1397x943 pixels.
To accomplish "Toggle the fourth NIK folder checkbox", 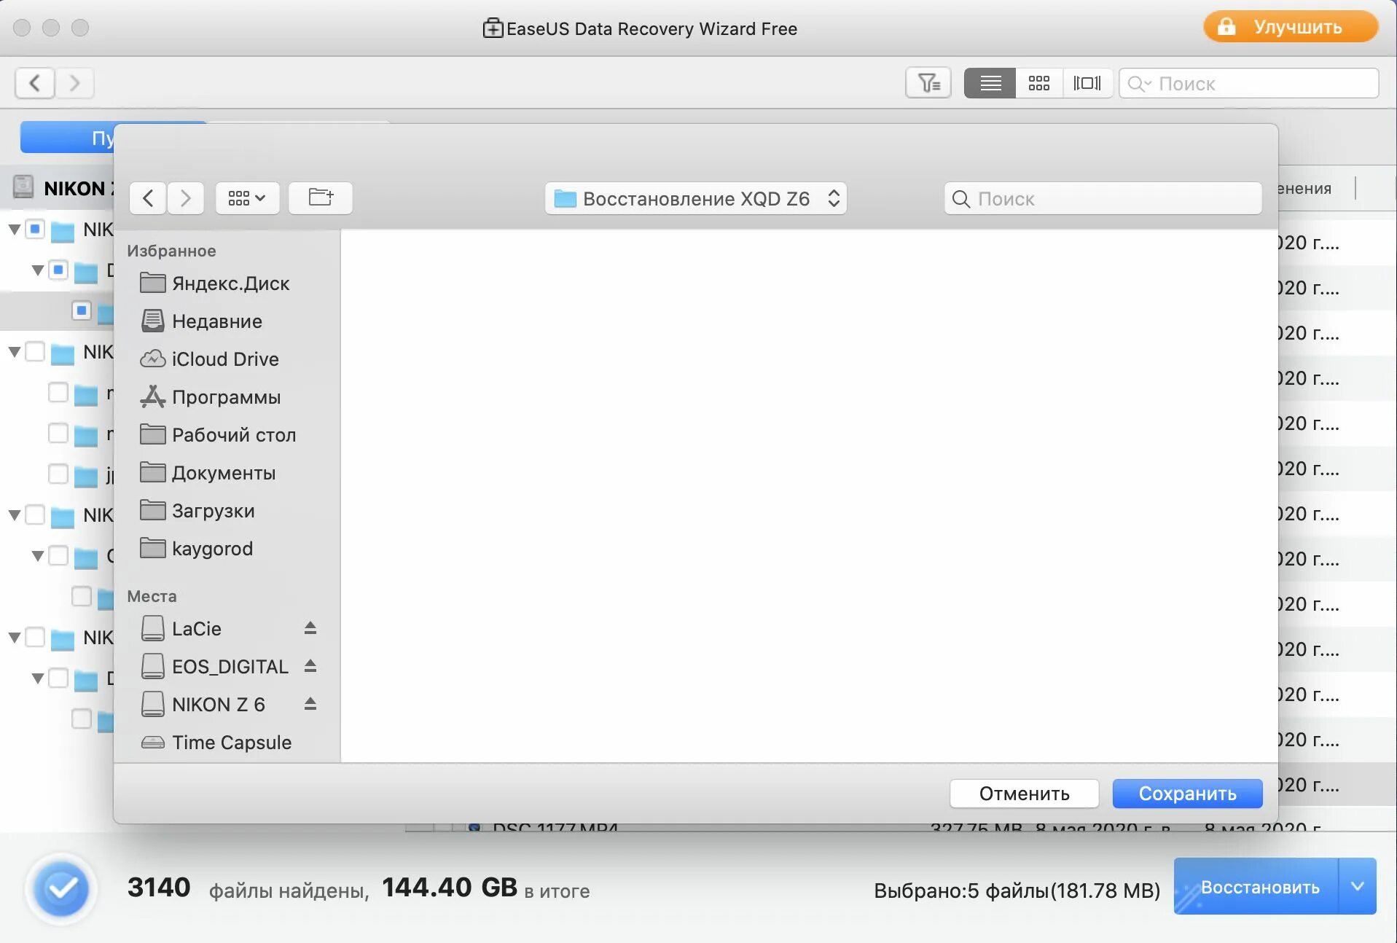I will point(35,637).
